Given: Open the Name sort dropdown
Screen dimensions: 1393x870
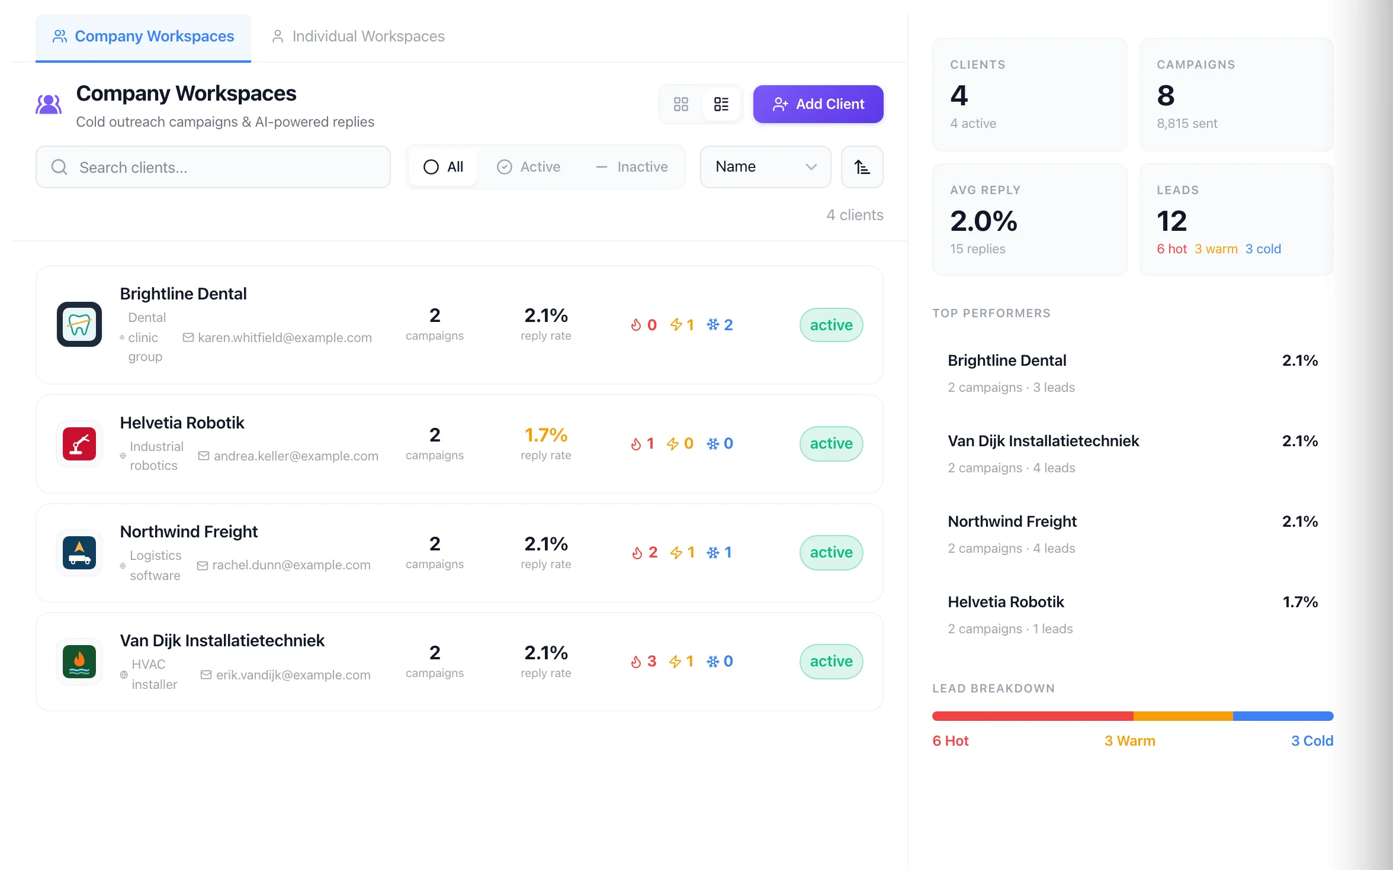Looking at the screenshot, I should point(765,167).
